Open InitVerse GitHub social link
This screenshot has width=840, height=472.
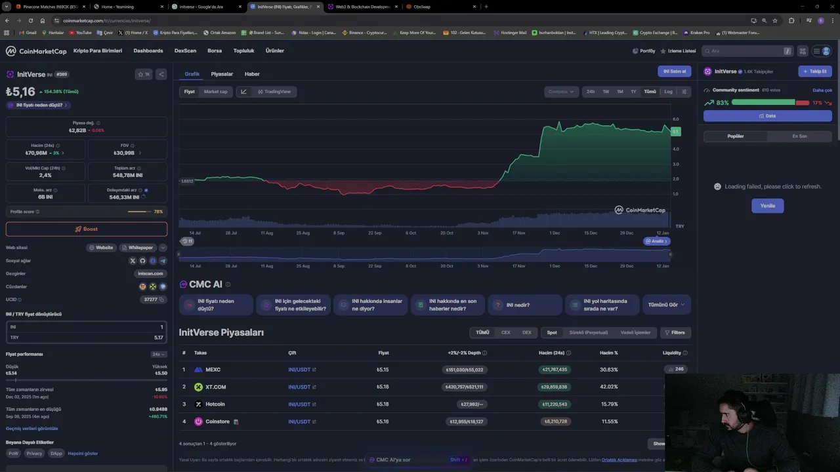pyautogui.click(x=142, y=261)
